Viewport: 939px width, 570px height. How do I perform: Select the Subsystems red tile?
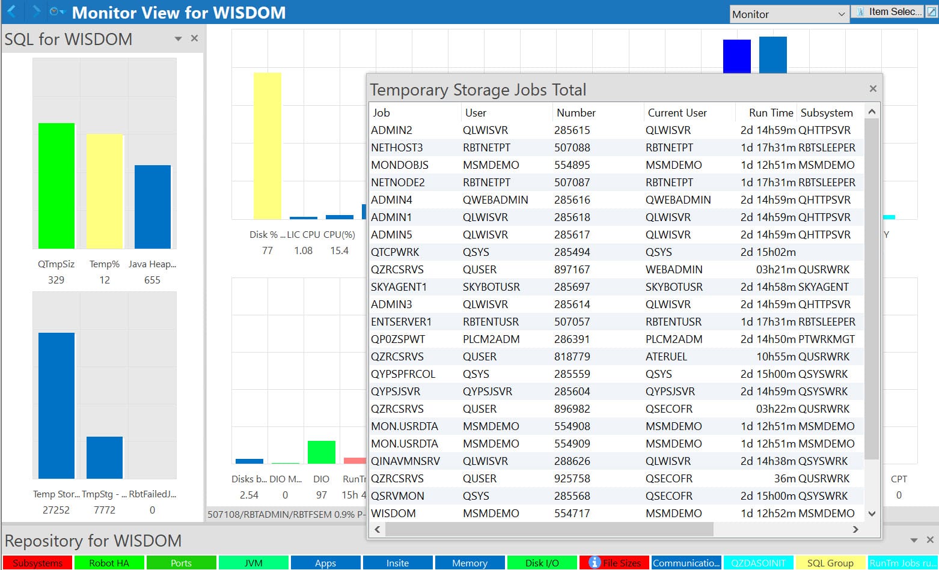(37, 563)
